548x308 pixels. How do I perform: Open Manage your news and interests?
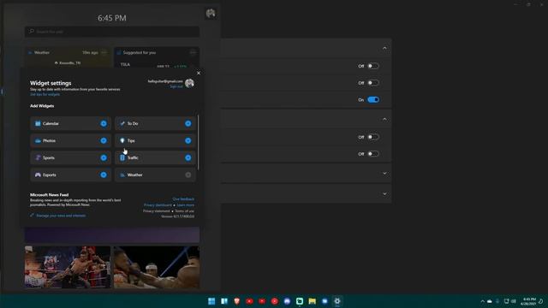[x=61, y=216]
